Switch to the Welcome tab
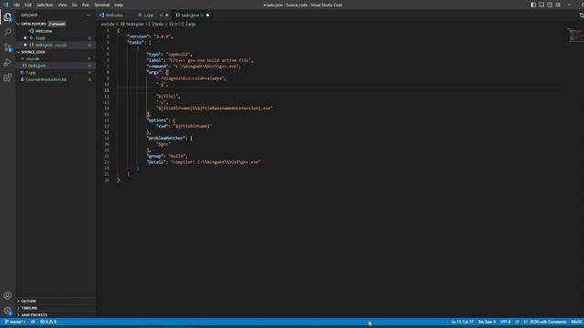 [x=114, y=15]
